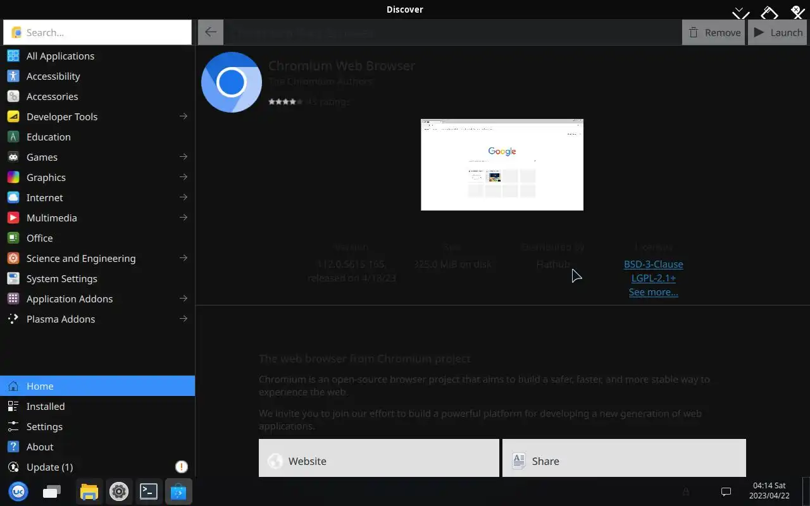Open the About page

(x=97, y=447)
